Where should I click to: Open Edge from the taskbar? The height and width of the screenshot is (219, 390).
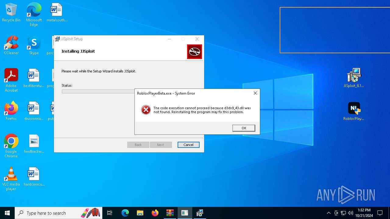click(125, 213)
